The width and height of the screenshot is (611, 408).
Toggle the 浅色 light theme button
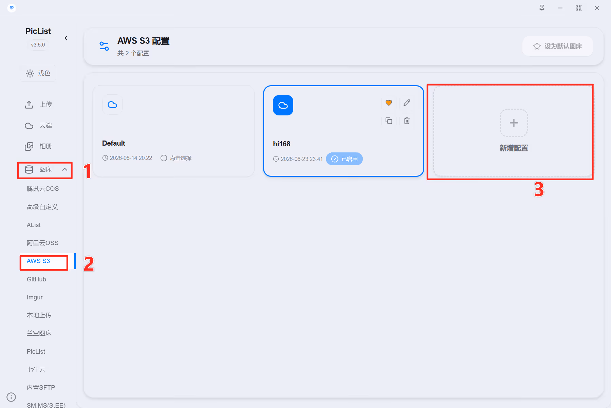click(38, 73)
